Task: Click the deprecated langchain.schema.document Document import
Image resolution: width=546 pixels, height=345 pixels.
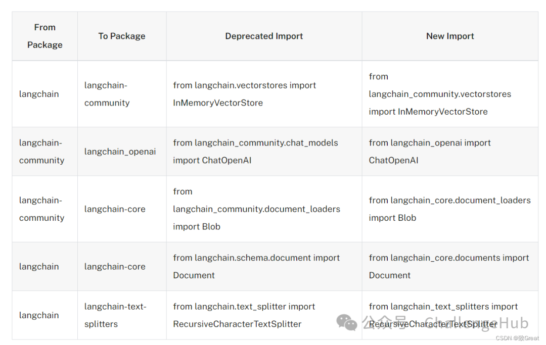Action: pos(256,266)
